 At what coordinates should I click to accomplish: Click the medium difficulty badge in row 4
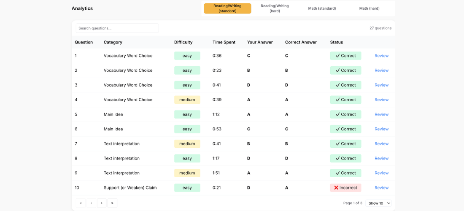click(187, 100)
